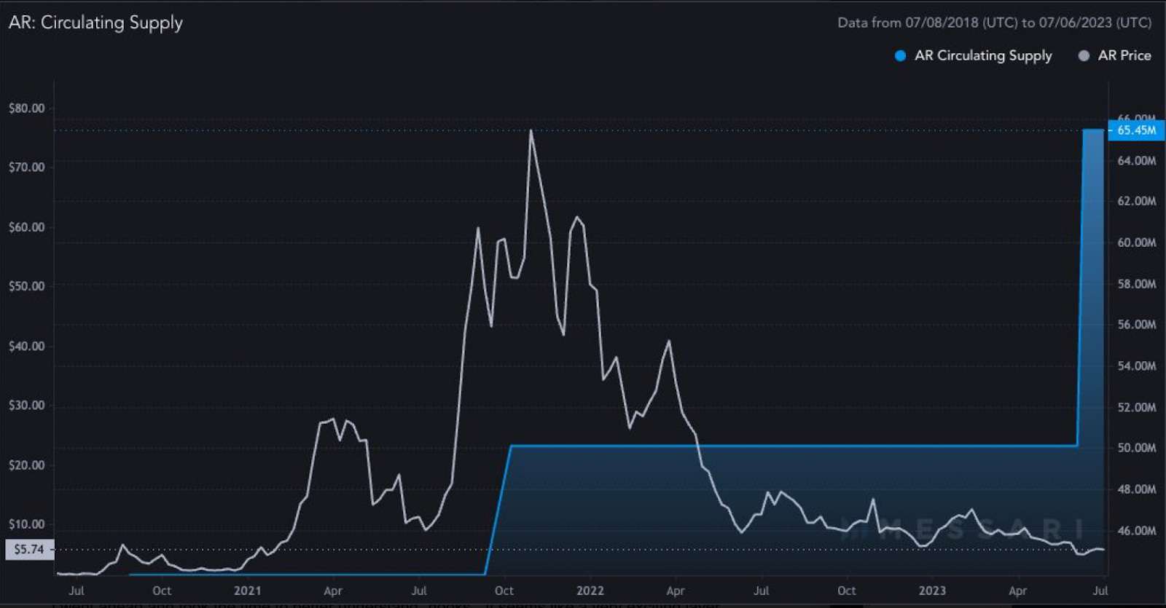Click the 2023 label on the time axis
Screen dimensions: 1166x608
pyautogui.click(x=932, y=591)
